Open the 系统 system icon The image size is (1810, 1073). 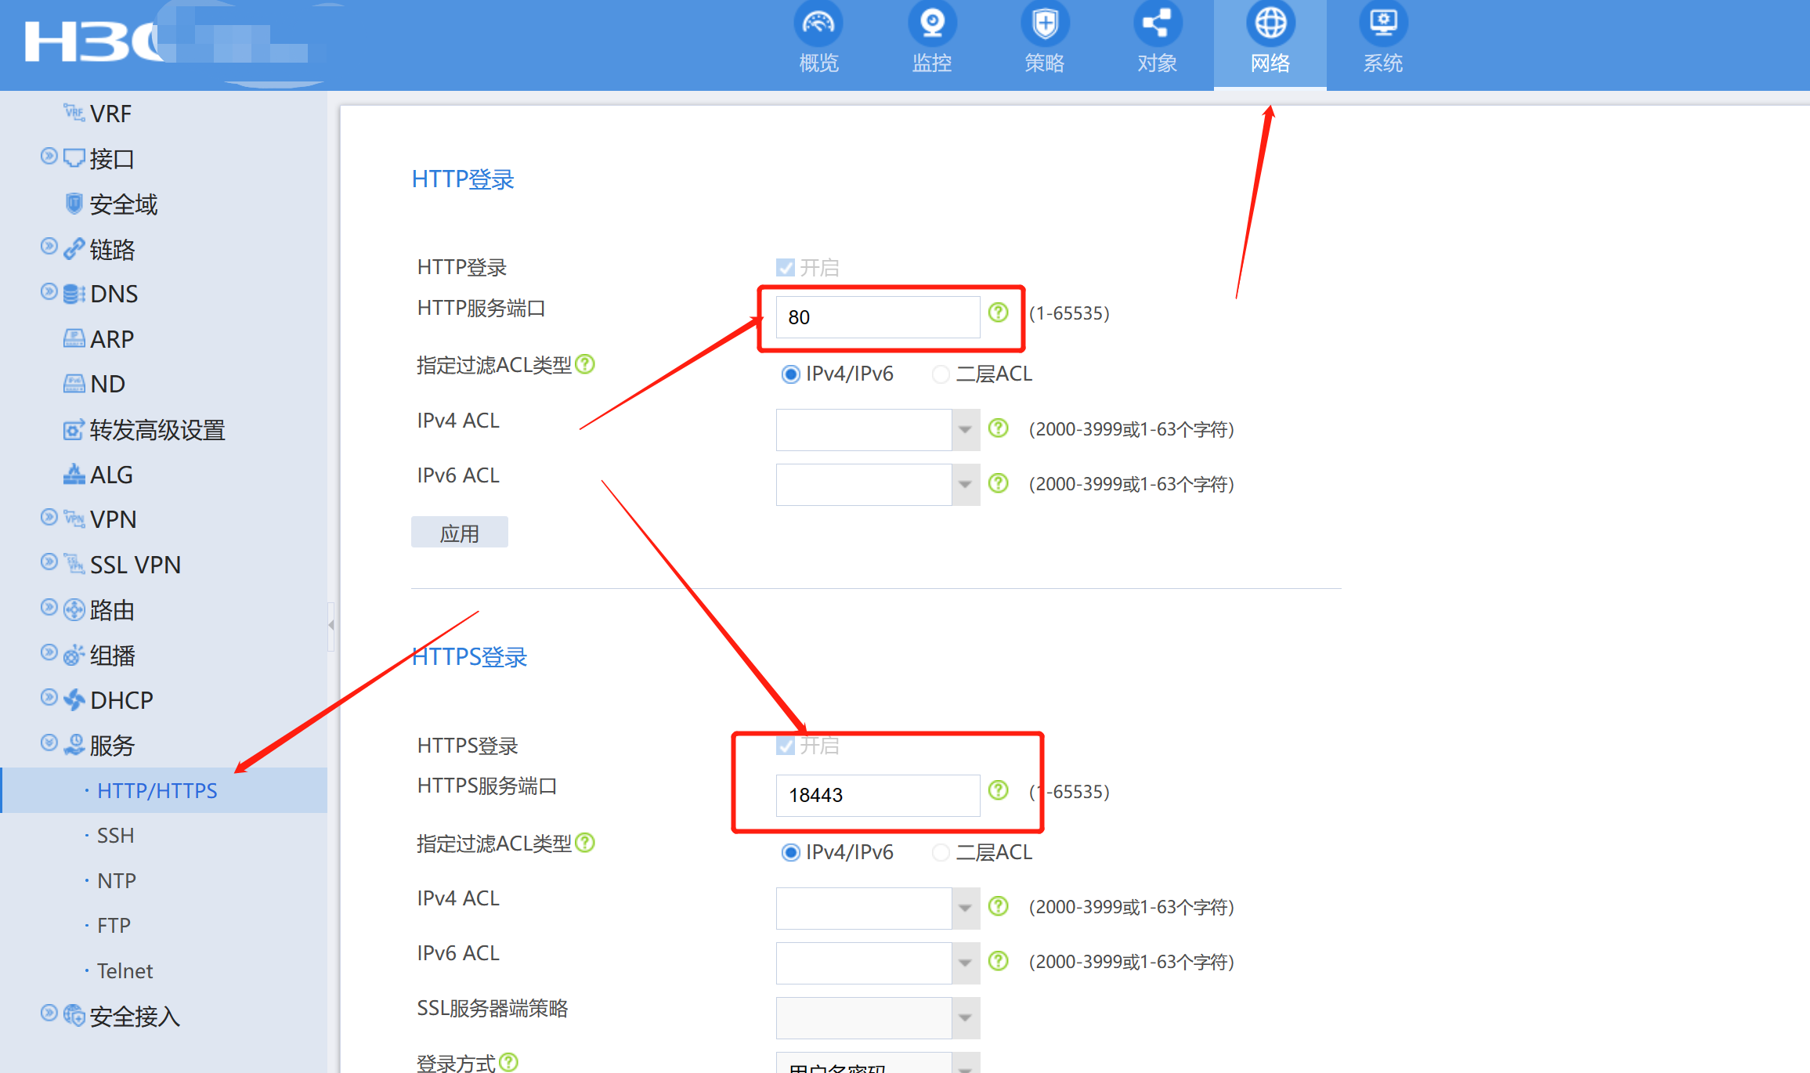coord(1382,23)
